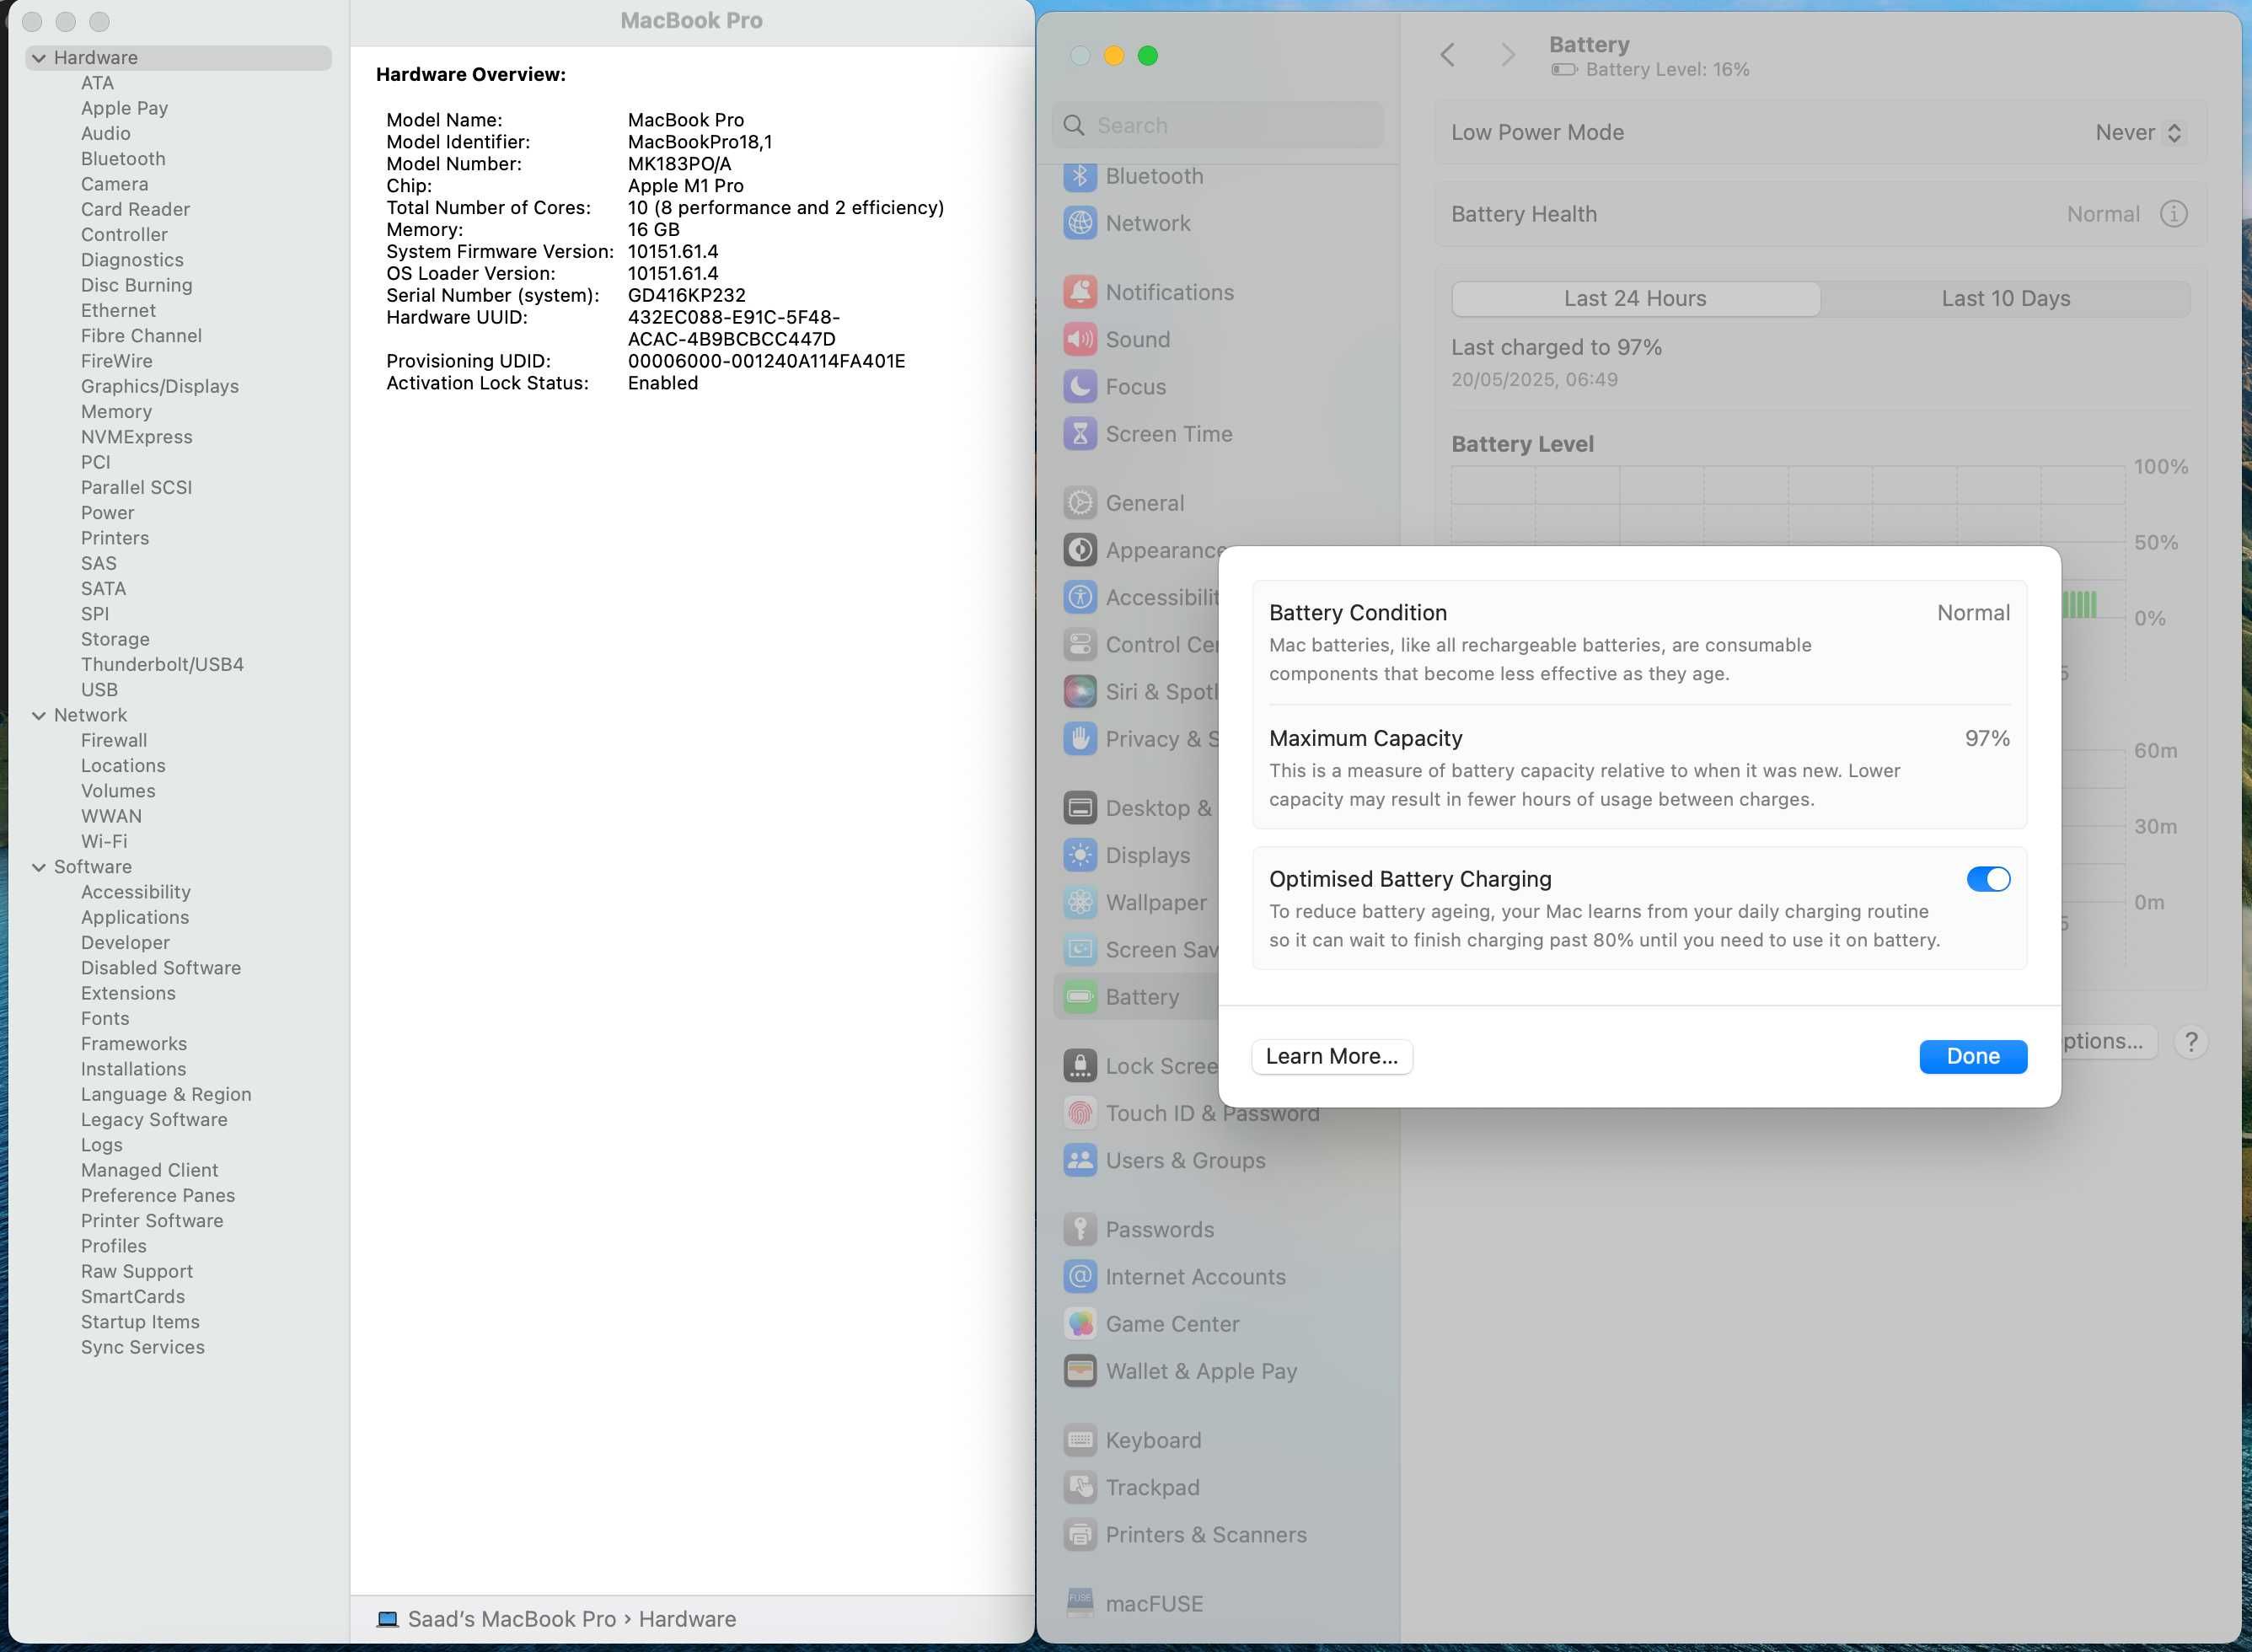Click the Users & Groups icon
Screen dimensions: 2252x1652
(x=1080, y=1160)
